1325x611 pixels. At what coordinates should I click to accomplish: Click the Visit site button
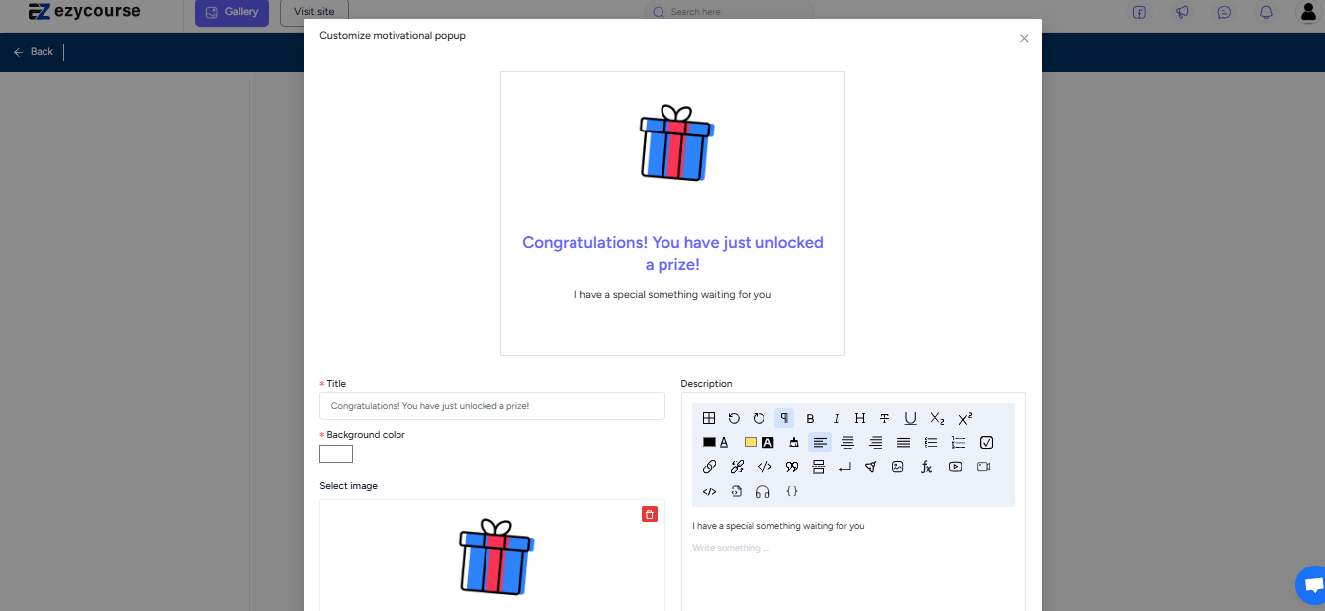click(314, 12)
